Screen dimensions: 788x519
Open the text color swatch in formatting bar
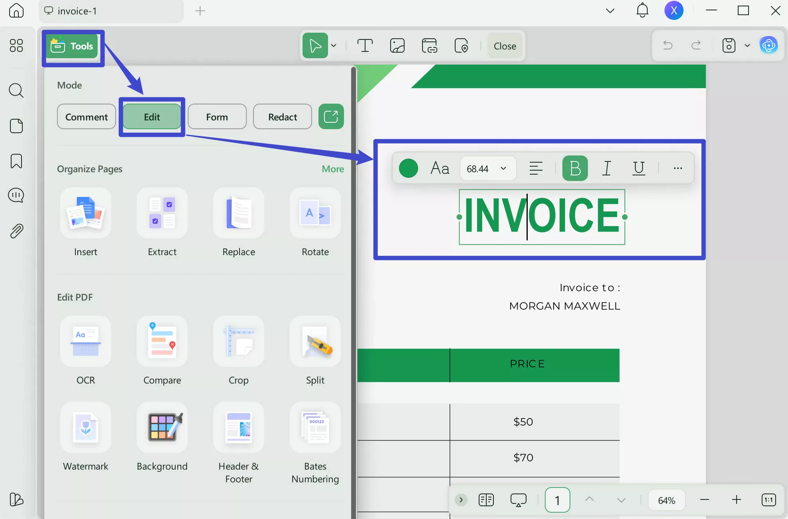click(x=408, y=168)
